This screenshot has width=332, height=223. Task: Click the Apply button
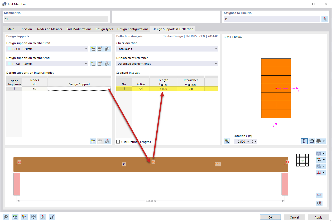point(318,217)
